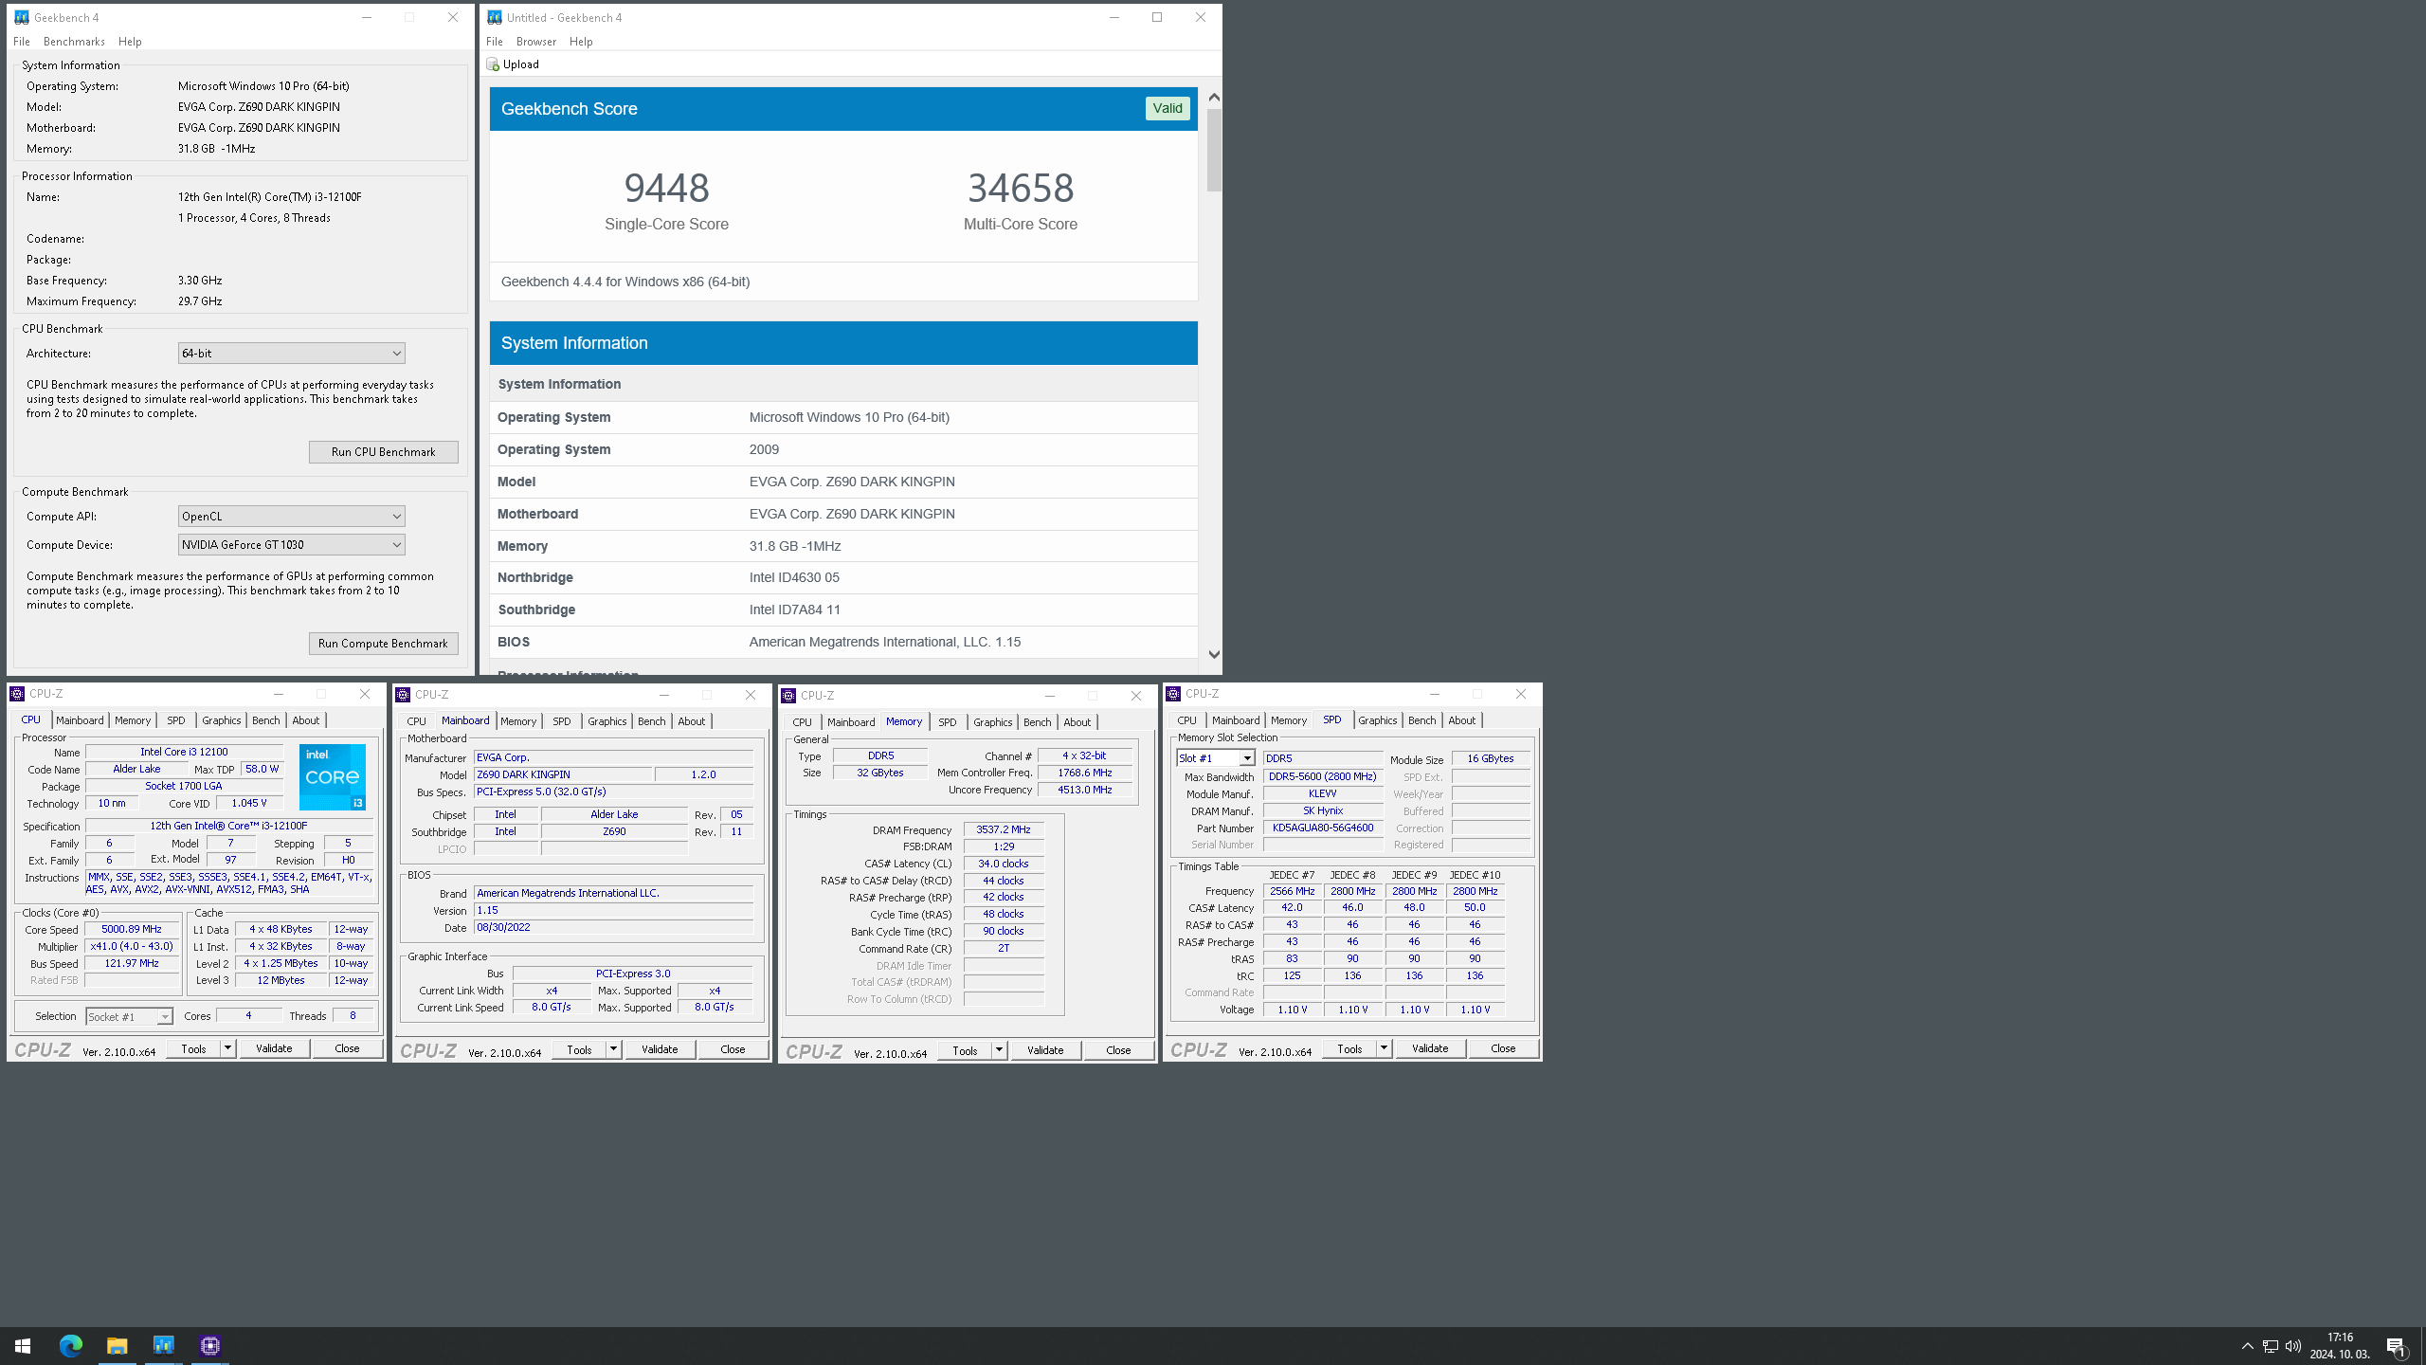The image size is (2426, 1365).
Task: Switch to Graphics tab in CPU-Z Memory window
Action: point(992,722)
